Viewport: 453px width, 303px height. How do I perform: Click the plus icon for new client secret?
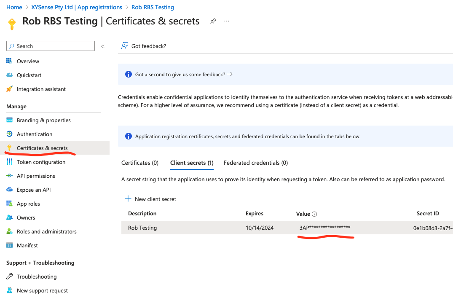[x=128, y=199]
